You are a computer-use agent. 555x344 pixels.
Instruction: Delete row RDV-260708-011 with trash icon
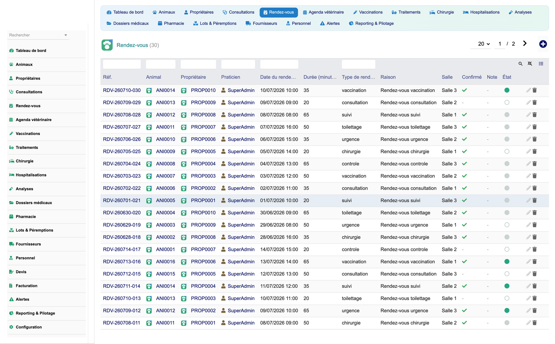tap(535, 323)
